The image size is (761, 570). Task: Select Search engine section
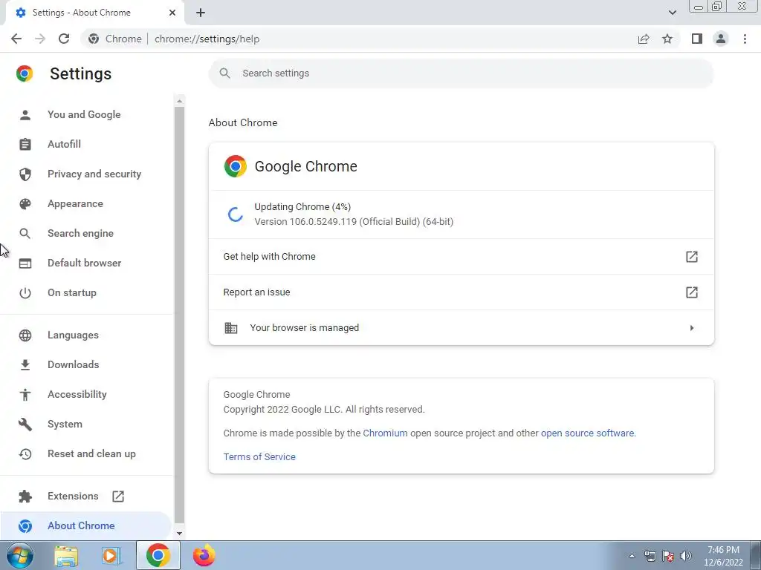80,233
